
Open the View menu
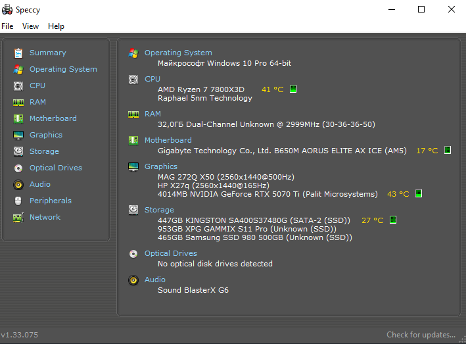coord(30,26)
